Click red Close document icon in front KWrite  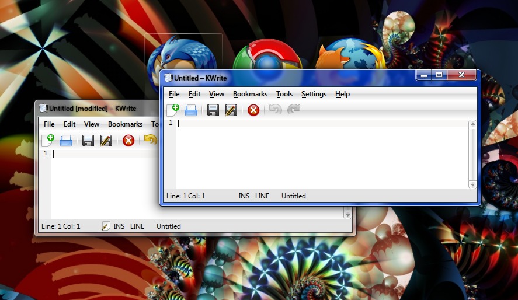point(253,110)
